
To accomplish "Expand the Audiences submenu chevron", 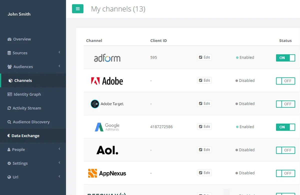I will point(59,66).
